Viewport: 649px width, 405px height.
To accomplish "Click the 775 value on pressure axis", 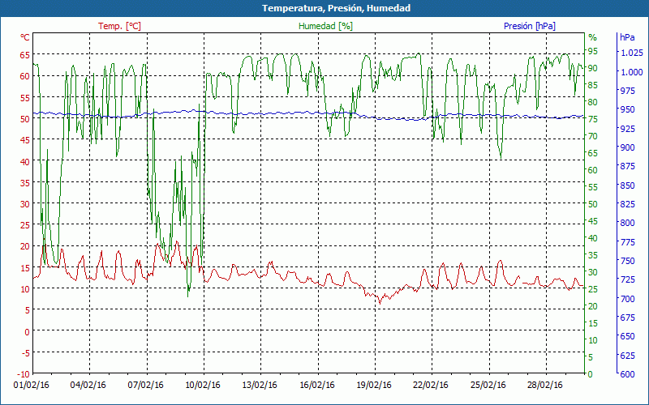I will tap(627, 241).
